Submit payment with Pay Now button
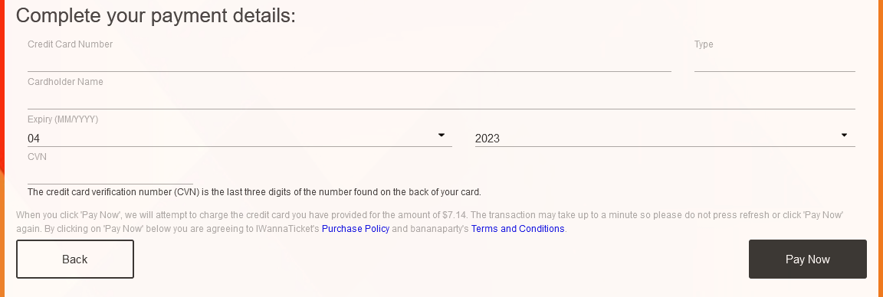The width and height of the screenshot is (883, 297). [x=808, y=259]
